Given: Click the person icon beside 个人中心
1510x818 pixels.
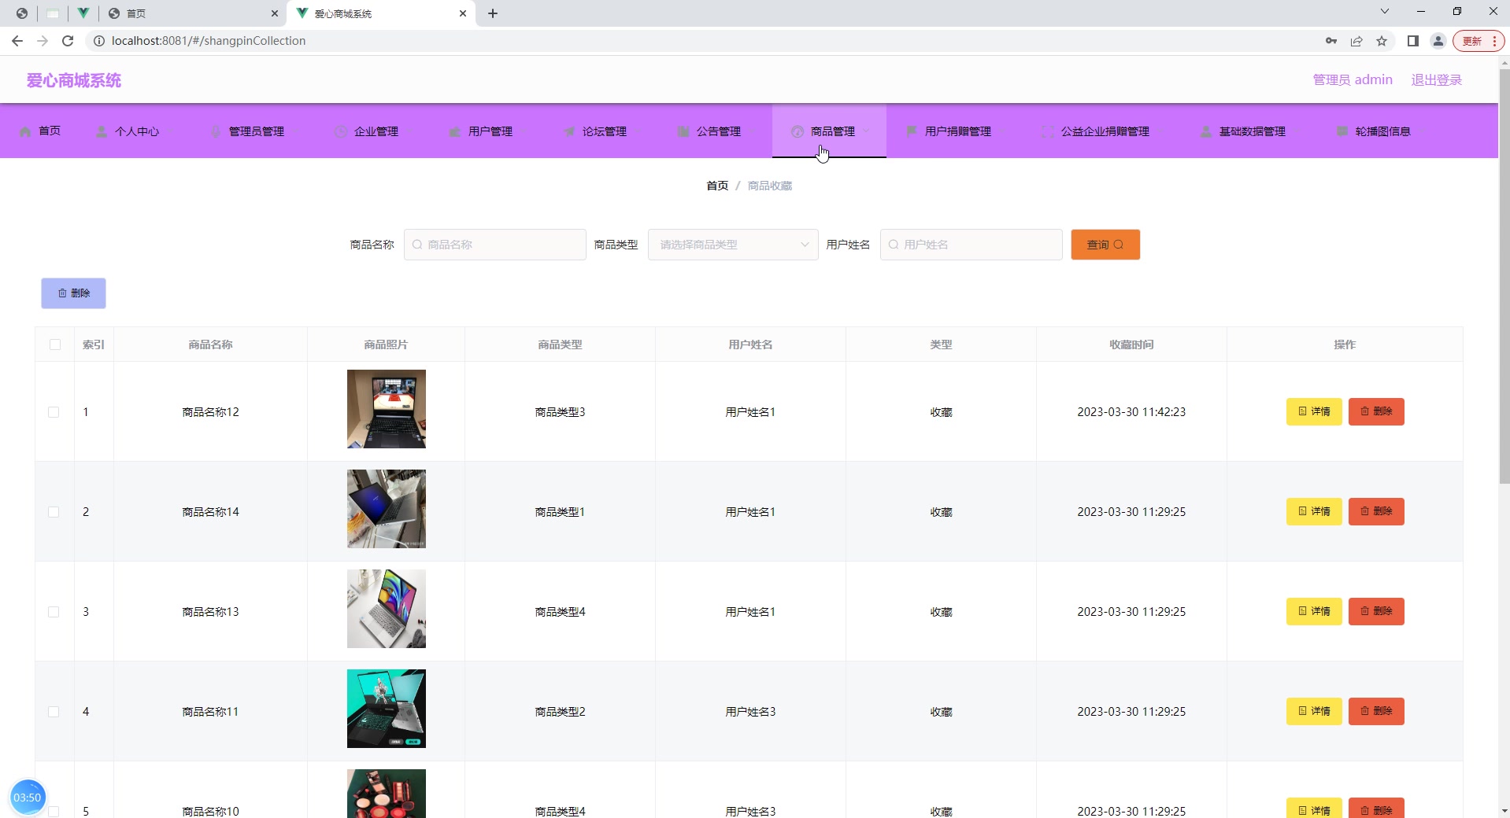Looking at the screenshot, I should pos(102,131).
